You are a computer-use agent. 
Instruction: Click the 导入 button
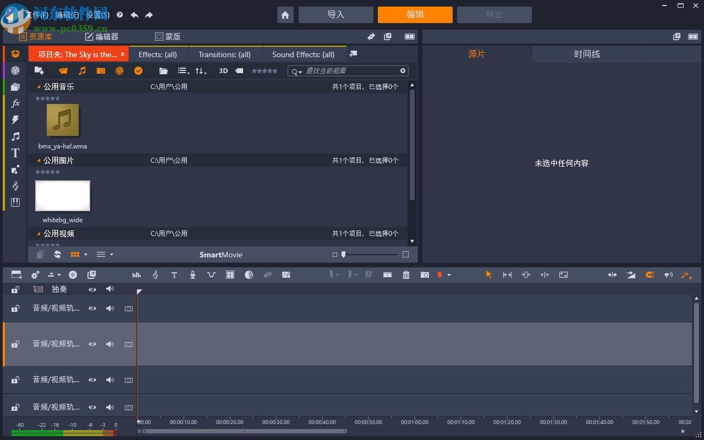click(335, 15)
